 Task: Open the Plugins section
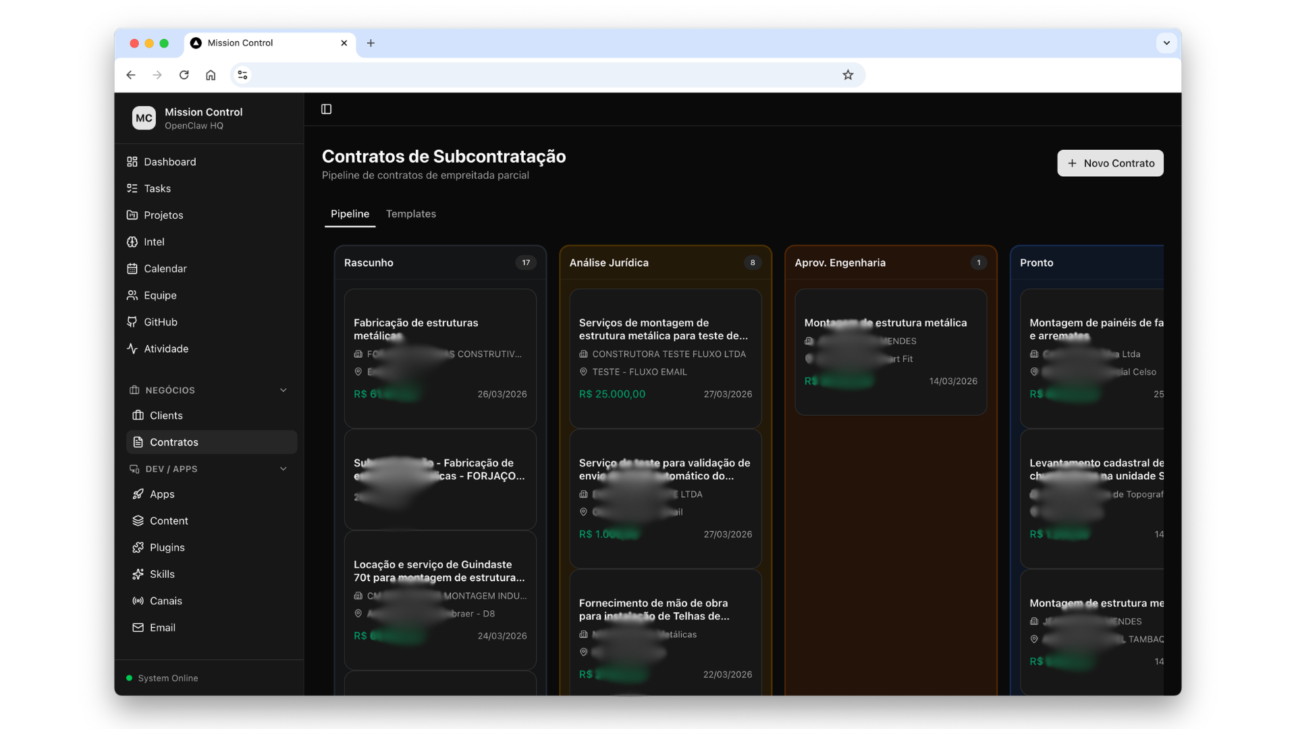click(x=167, y=547)
